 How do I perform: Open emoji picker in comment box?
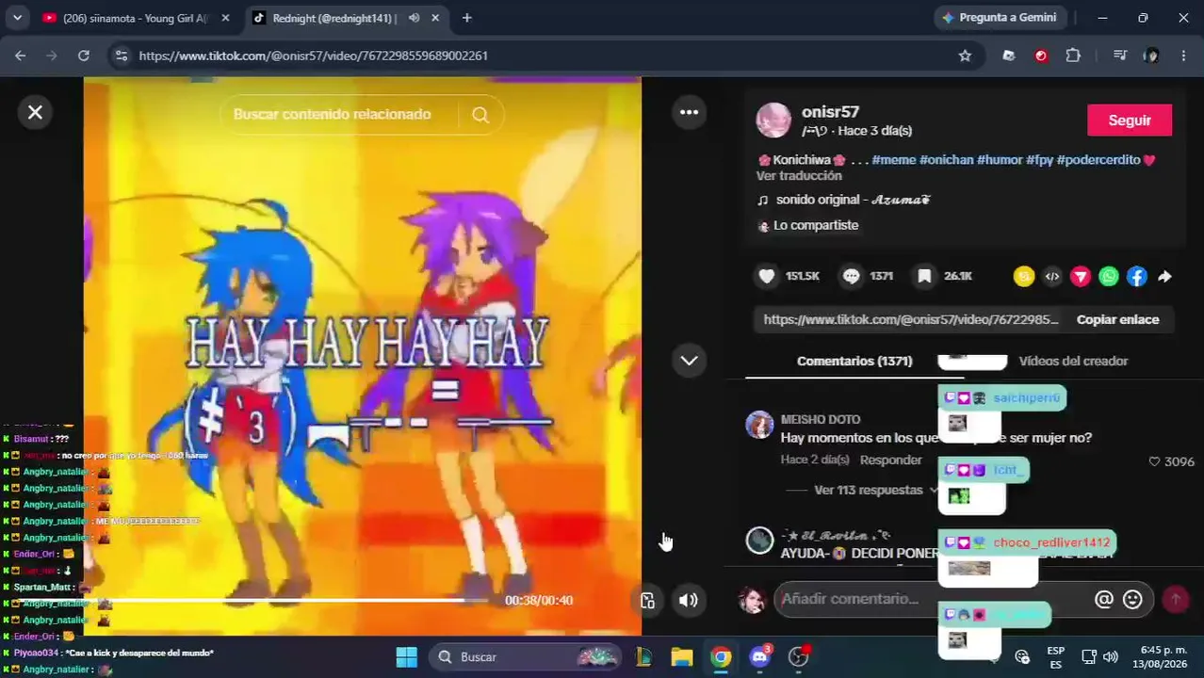pyautogui.click(x=1132, y=599)
